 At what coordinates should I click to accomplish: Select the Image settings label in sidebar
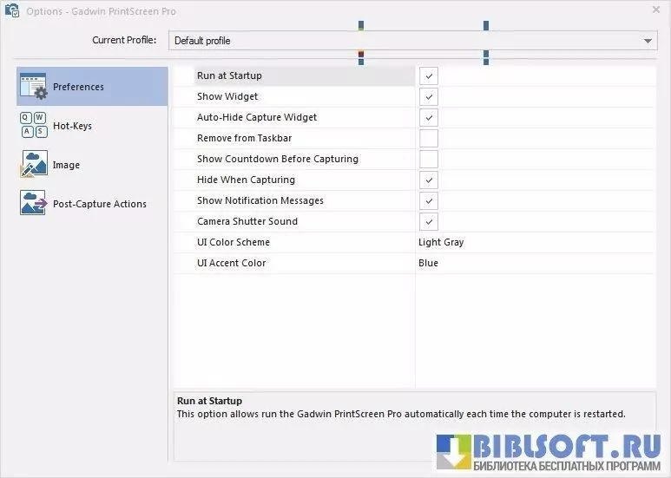click(66, 165)
